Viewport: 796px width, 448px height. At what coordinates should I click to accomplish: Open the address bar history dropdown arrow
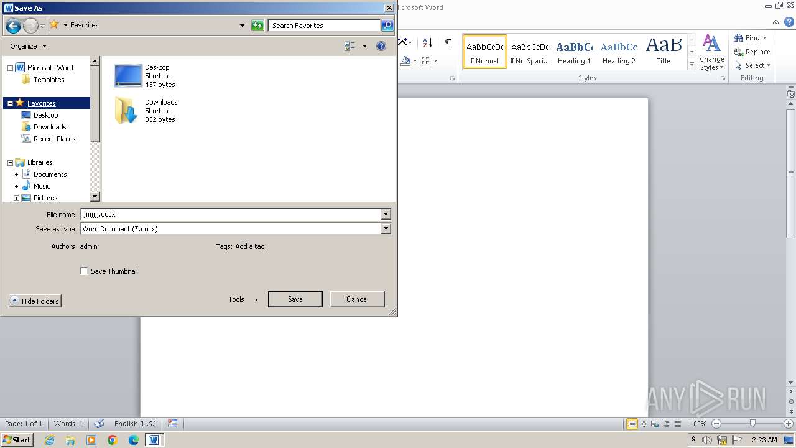click(242, 26)
